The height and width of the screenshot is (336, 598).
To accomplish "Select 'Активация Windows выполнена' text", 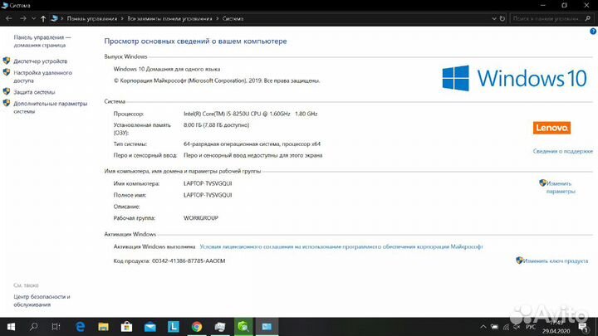I will tap(154, 247).
